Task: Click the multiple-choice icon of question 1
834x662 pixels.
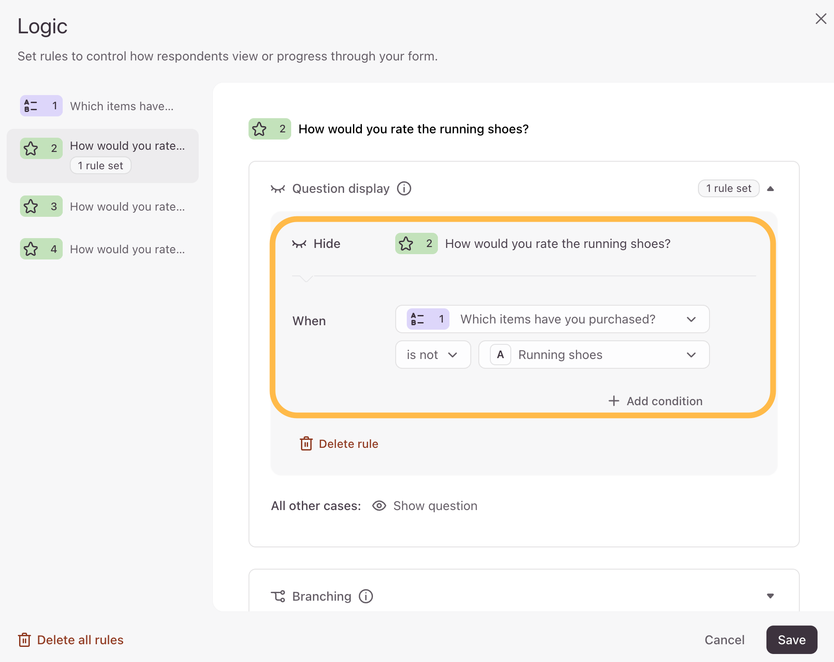Action: click(31, 106)
